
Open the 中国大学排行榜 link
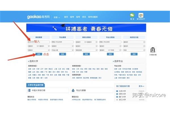click(39, 90)
